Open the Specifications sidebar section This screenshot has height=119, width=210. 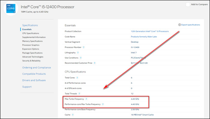30,25
